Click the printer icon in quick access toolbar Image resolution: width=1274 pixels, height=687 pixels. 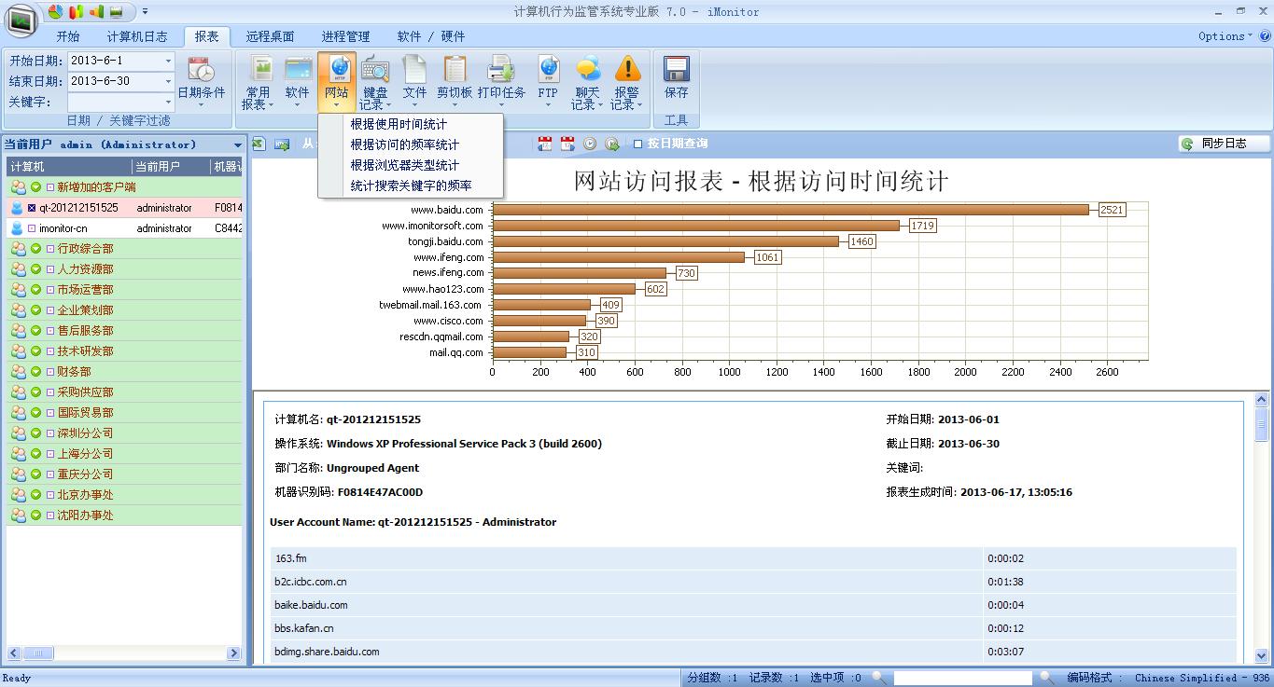[x=117, y=11]
